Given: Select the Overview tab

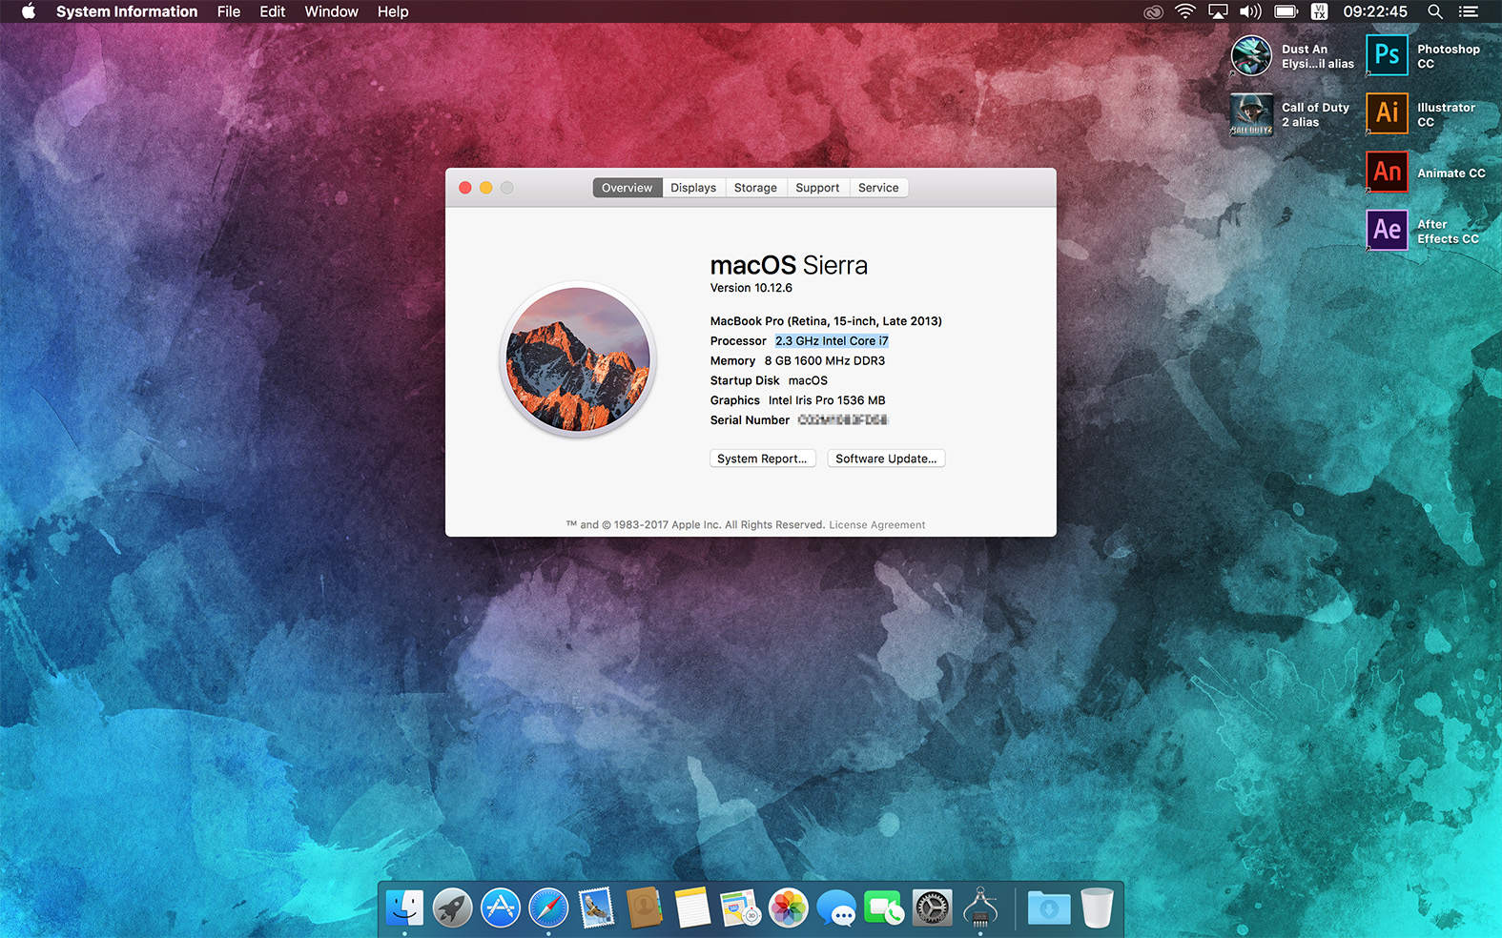Looking at the screenshot, I should click(x=628, y=188).
